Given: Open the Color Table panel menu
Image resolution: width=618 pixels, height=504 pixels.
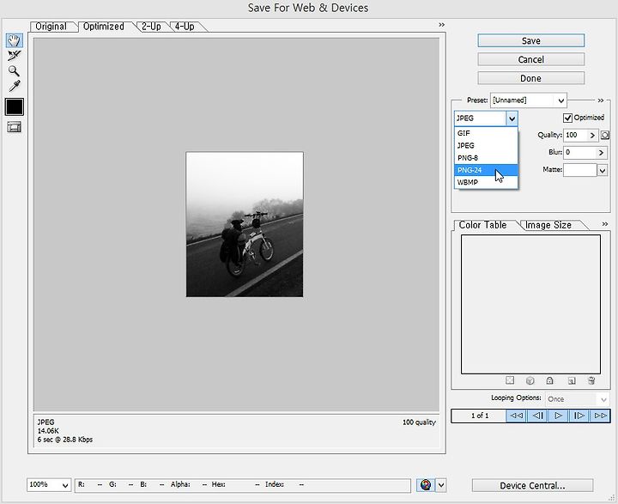Looking at the screenshot, I should [x=605, y=224].
